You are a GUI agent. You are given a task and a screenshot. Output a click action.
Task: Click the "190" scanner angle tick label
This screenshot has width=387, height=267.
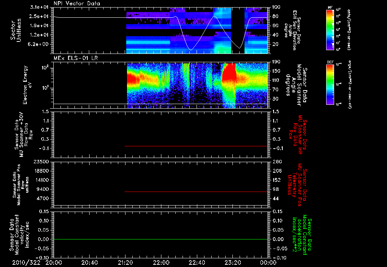[276, 62]
